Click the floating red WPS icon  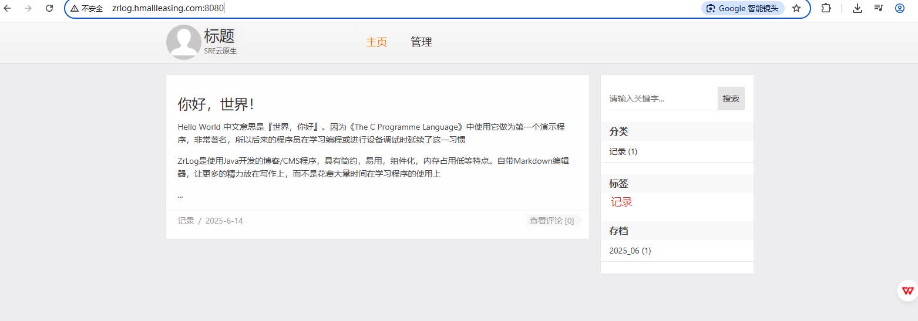point(908,291)
